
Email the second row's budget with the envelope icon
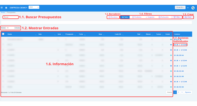pos(186,45)
